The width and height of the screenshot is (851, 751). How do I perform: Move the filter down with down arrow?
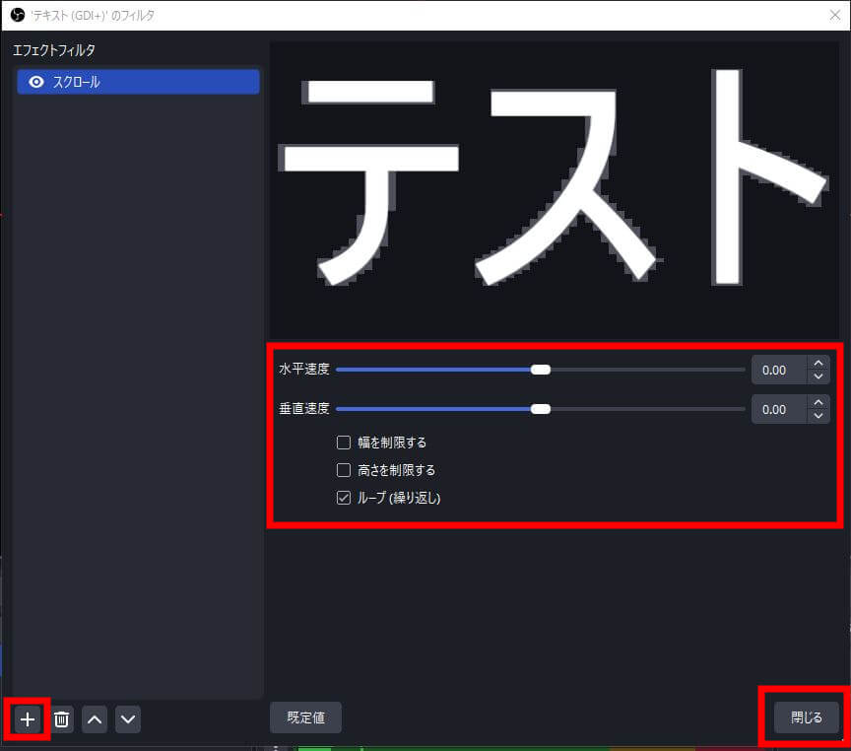point(127,719)
